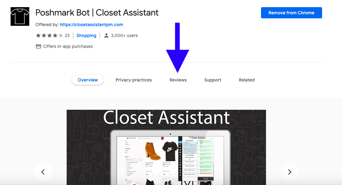
Task: Open the Support tab
Action: tap(213, 80)
